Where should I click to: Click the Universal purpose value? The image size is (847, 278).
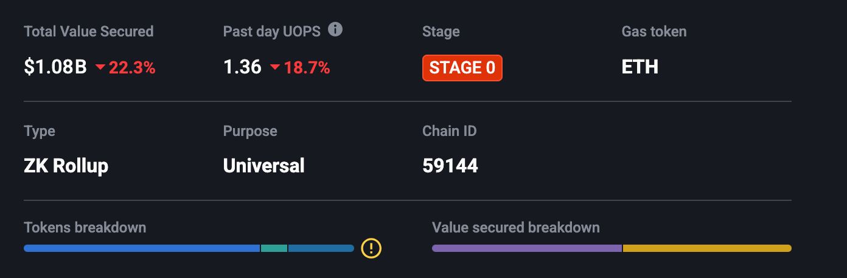(263, 165)
